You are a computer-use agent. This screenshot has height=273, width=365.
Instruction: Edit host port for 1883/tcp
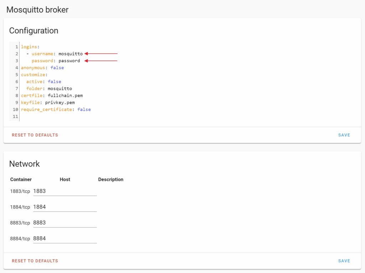click(65, 191)
